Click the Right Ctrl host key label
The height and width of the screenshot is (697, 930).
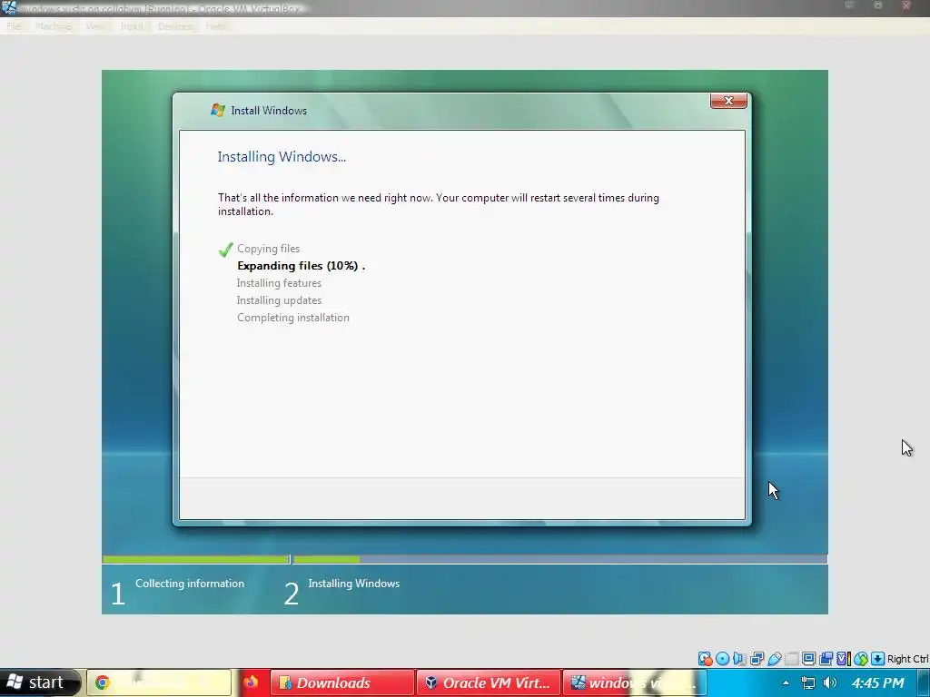pos(907,659)
